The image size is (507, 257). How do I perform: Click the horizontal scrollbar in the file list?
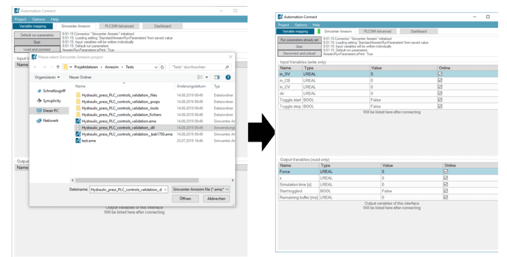point(134,180)
